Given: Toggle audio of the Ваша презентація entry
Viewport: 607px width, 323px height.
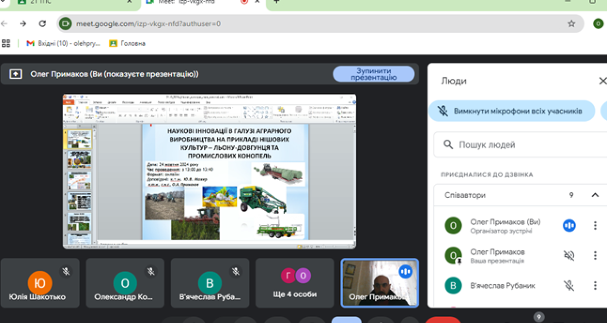Looking at the screenshot, I should (569, 256).
